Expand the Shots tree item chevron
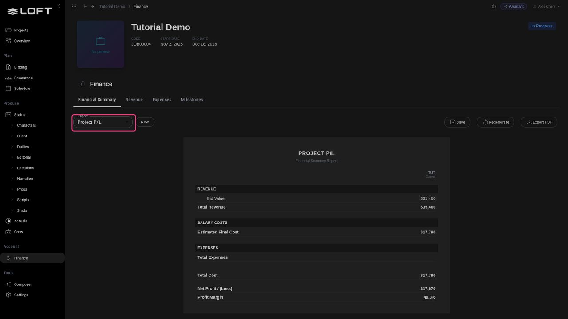The width and height of the screenshot is (568, 319). [x=12, y=210]
